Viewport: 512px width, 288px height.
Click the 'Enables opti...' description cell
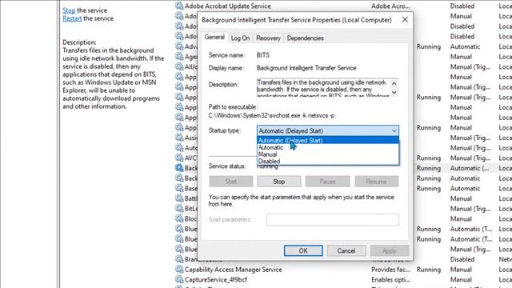[x=391, y=279]
